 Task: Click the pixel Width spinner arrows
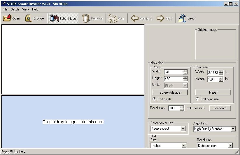[185, 72]
